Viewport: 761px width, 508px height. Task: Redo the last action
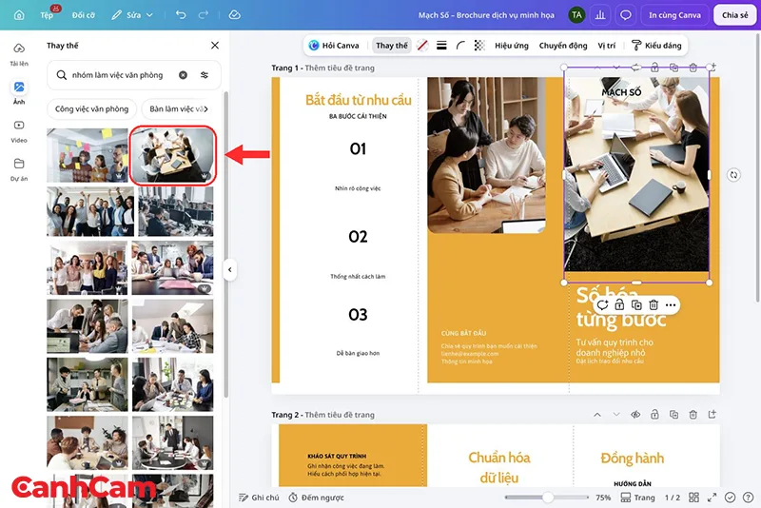pos(203,15)
